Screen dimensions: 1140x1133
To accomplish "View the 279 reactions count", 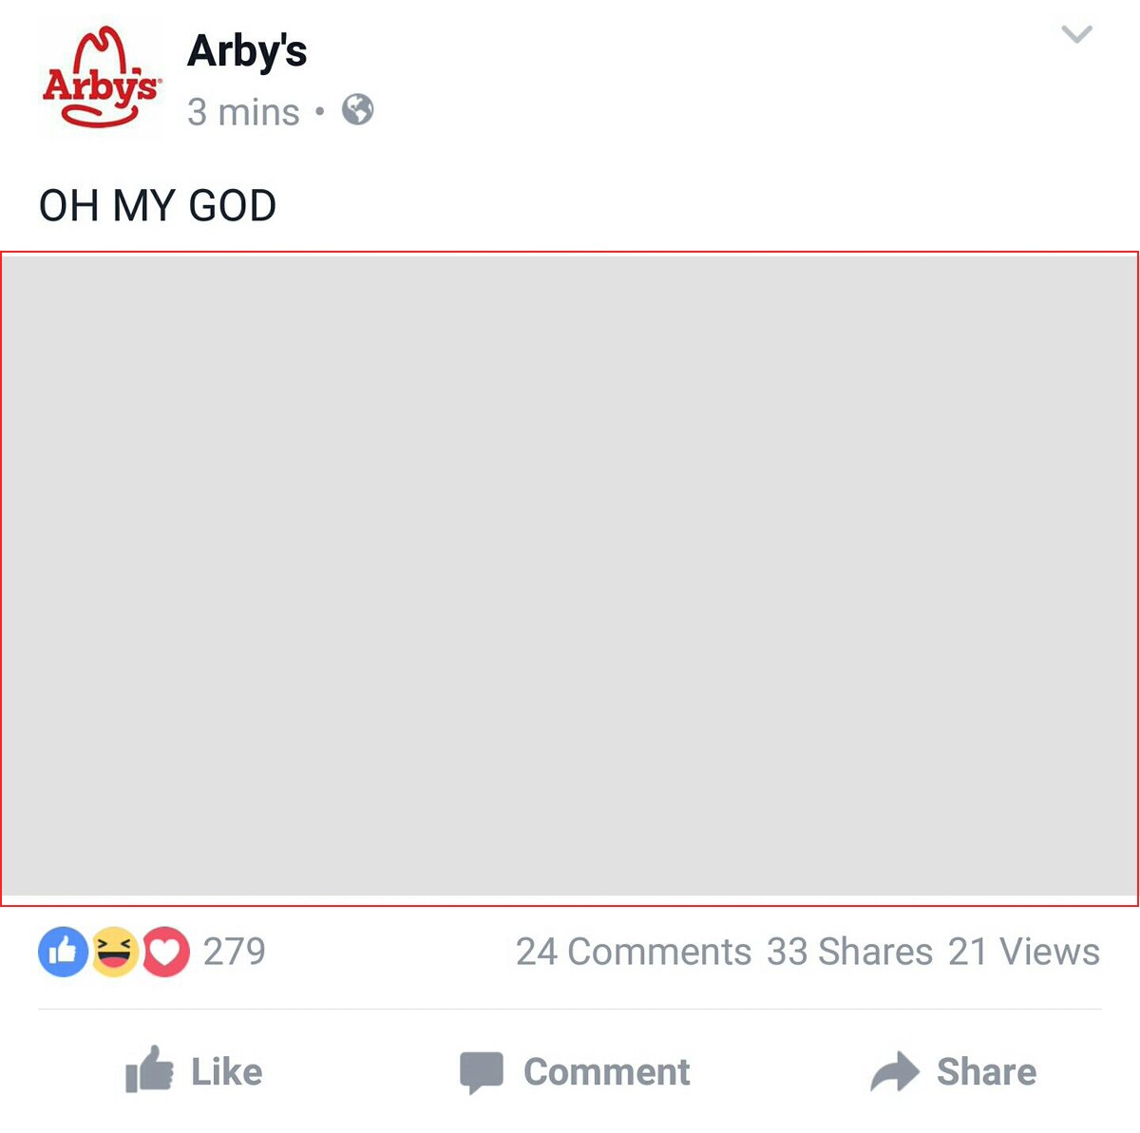I will (x=235, y=952).
